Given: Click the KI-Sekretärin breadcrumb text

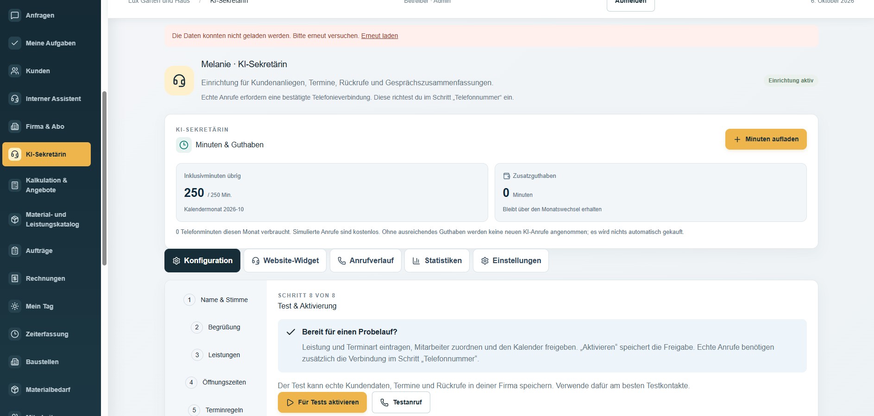Looking at the screenshot, I should (x=229, y=2).
